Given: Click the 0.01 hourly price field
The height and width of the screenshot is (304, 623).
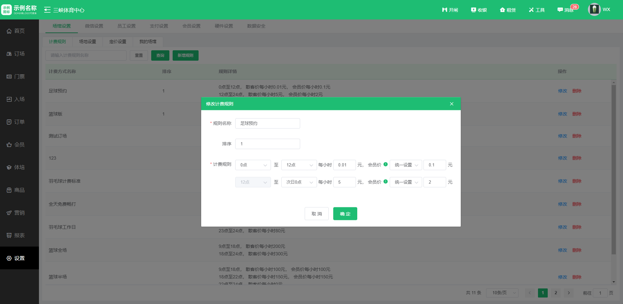Looking at the screenshot, I should 344,165.
